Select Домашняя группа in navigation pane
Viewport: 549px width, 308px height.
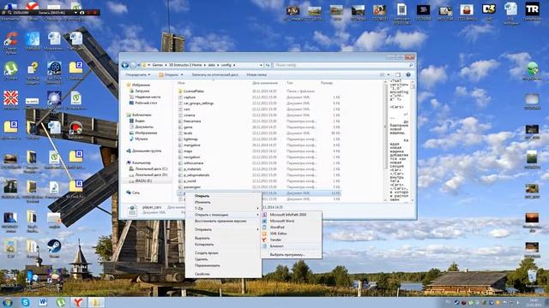(147, 151)
